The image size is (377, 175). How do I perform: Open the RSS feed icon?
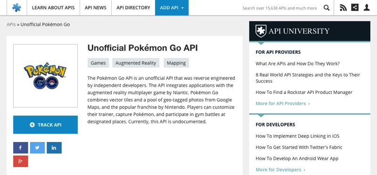coord(343,8)
